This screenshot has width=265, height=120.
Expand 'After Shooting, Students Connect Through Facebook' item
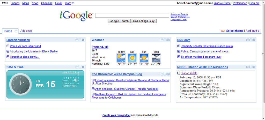(93, 89)
